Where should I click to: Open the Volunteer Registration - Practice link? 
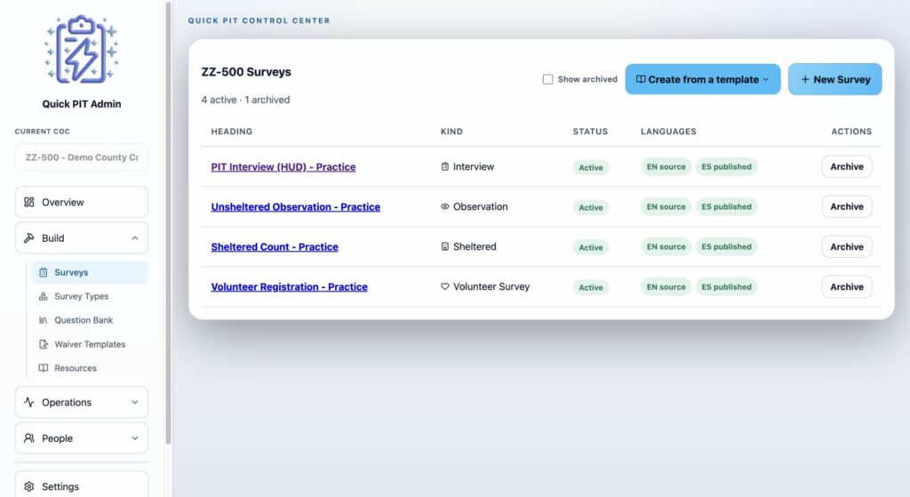click(x=289, y=287)
